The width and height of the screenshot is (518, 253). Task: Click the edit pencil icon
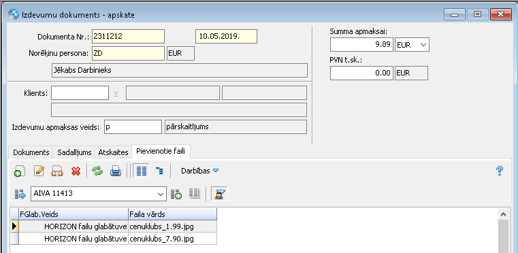click(x=39, y=171)
